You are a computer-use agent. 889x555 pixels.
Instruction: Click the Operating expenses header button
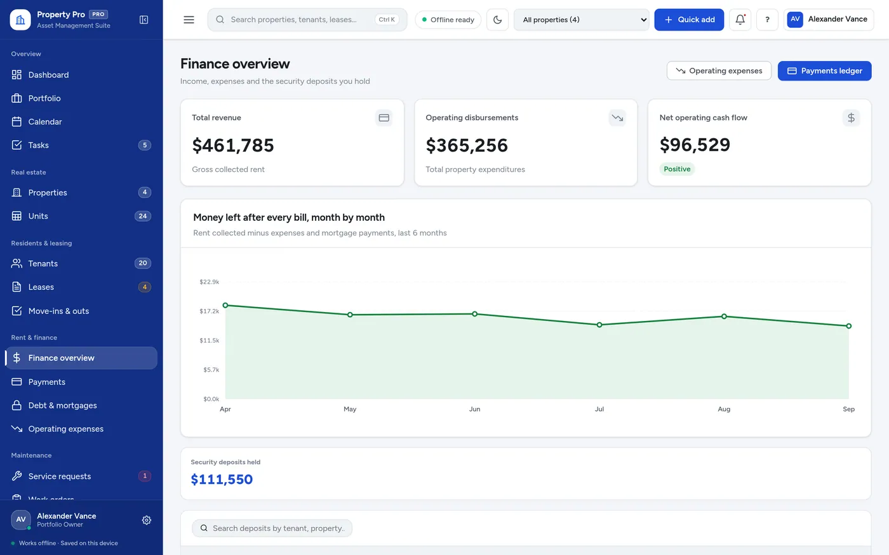coord(719,71)
